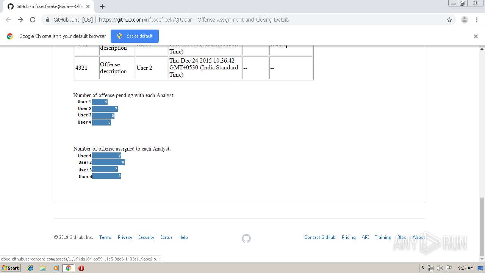Open the Status footer link
The height and width of the screenshot is (273, 485).
(166, 237)
